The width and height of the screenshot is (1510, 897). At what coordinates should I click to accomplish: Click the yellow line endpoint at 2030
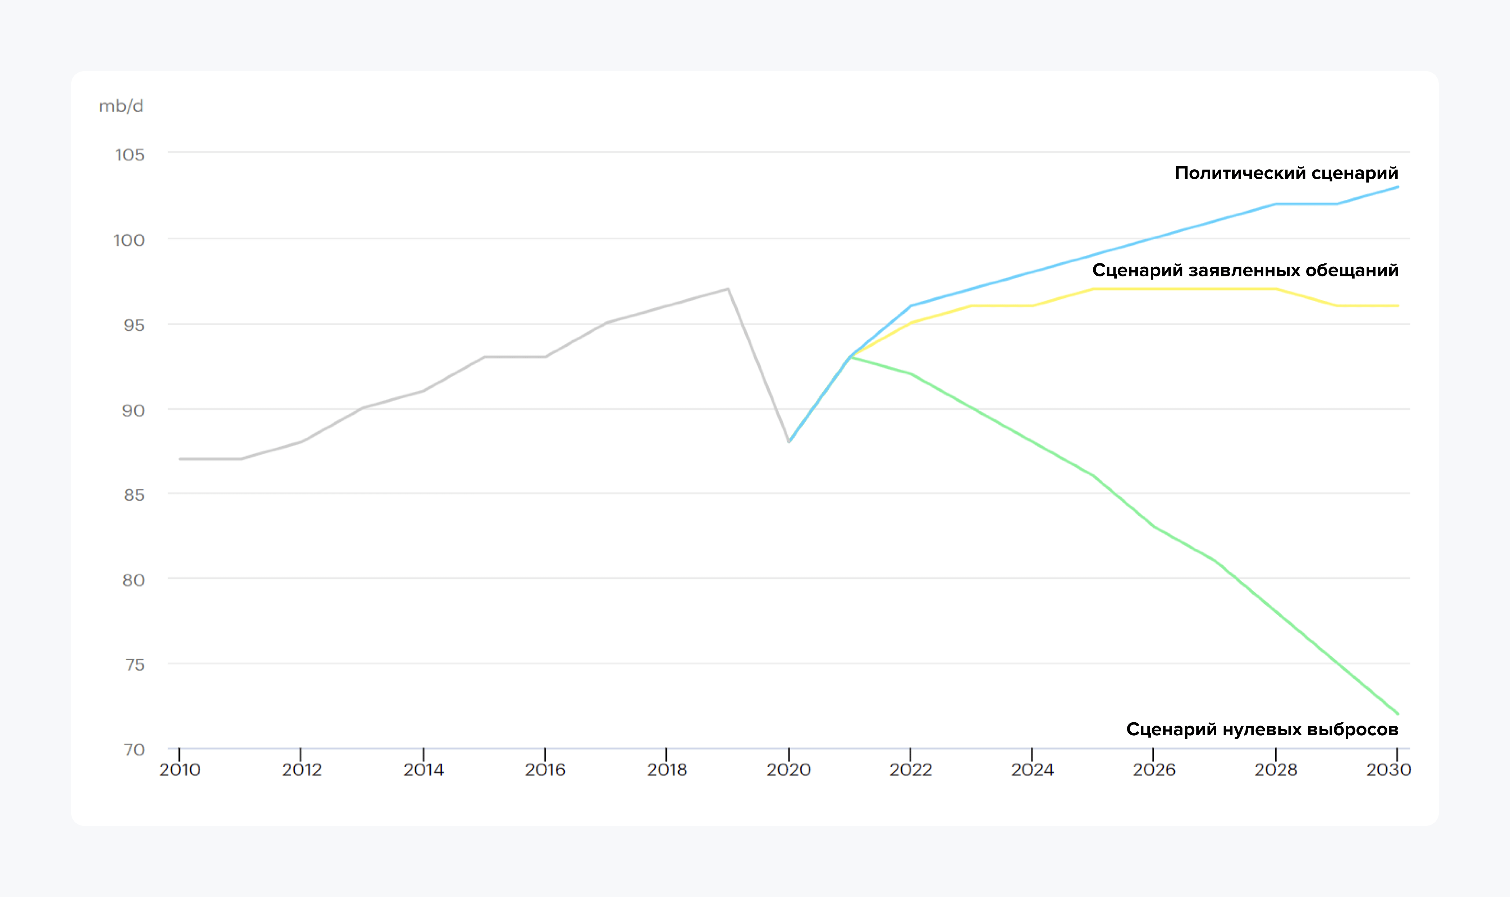point(1397,306)
